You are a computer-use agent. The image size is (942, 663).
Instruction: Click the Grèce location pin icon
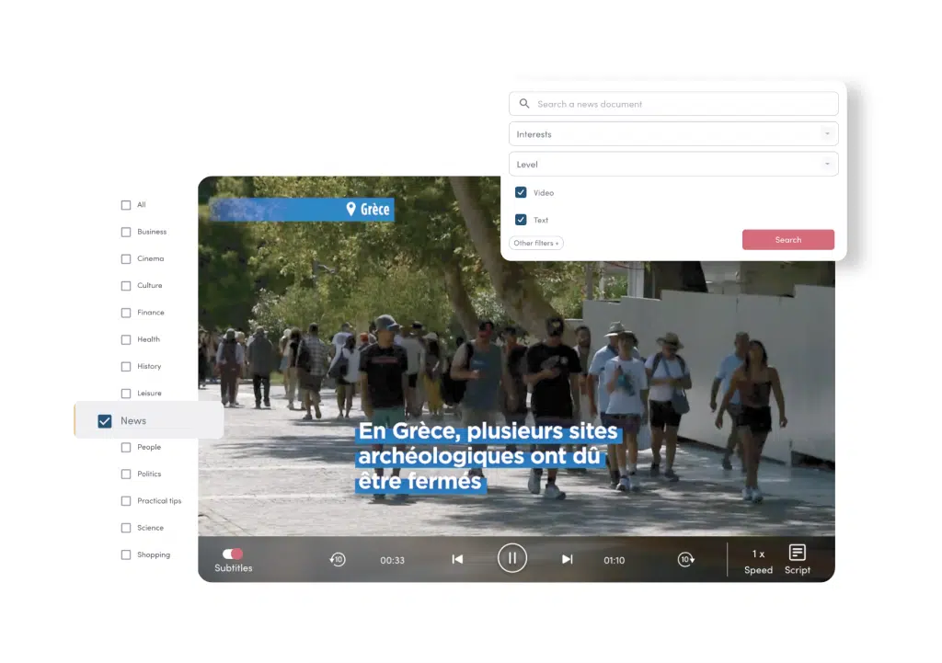tap(350, 209)
